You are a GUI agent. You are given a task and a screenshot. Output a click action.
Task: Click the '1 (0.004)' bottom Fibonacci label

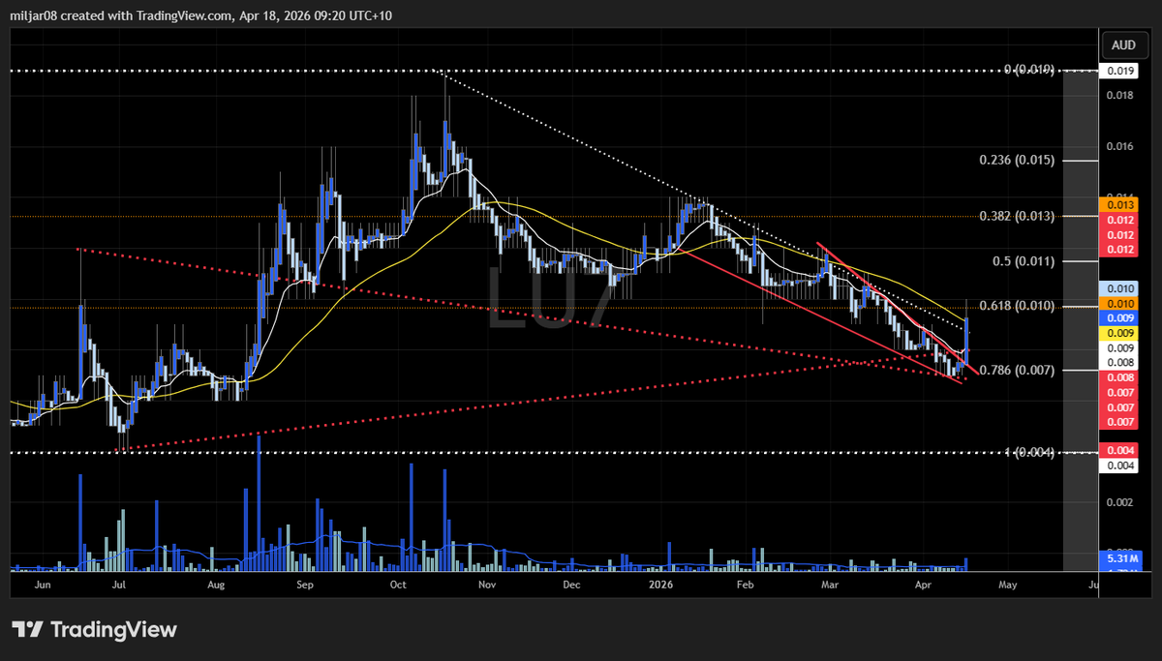coord(1031,451)
